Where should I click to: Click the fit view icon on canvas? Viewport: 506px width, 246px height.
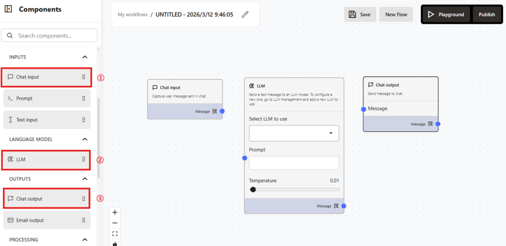coord(115,233)
